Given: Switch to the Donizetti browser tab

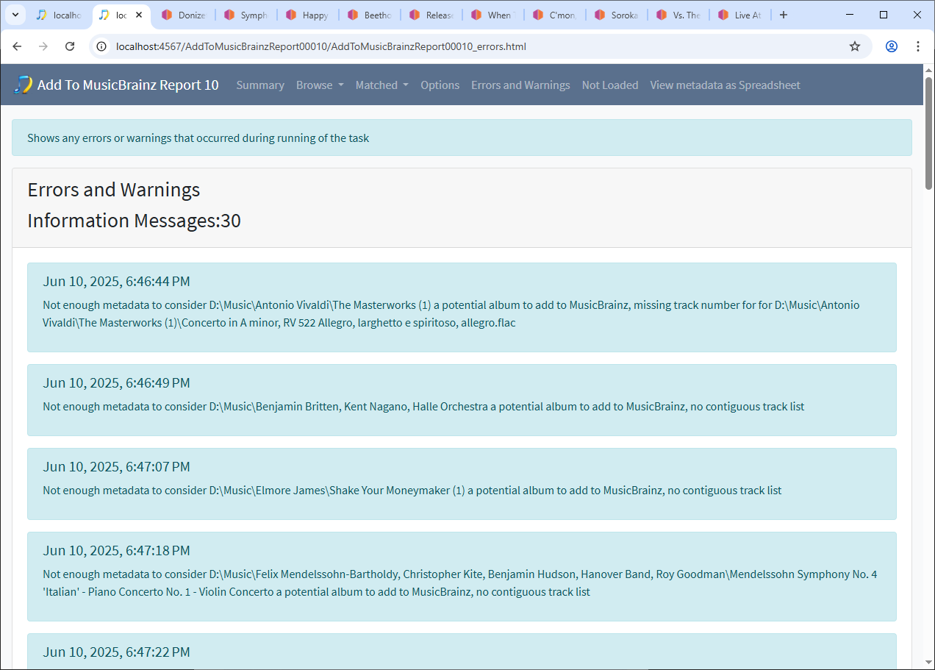Looking at the screenshot, I should coord(184,15).
